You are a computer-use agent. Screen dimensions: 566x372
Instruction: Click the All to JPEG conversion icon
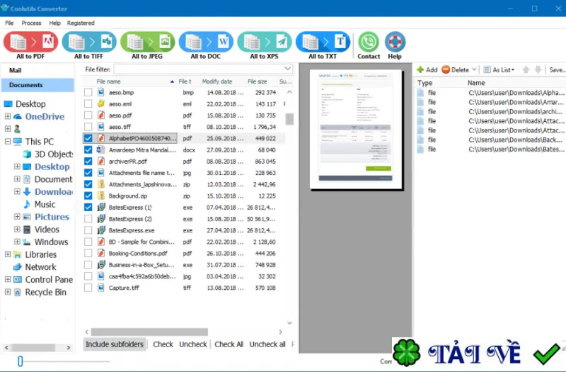(x=148, y=42)
